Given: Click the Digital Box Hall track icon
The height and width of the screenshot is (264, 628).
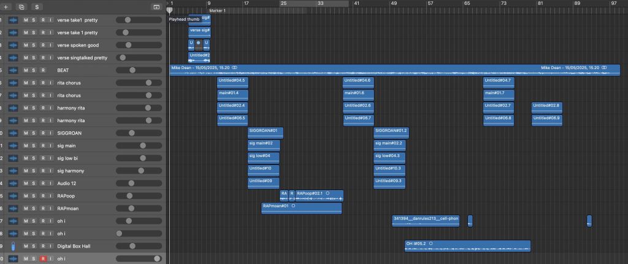Looking at the screenshot, I should [12, 246].
